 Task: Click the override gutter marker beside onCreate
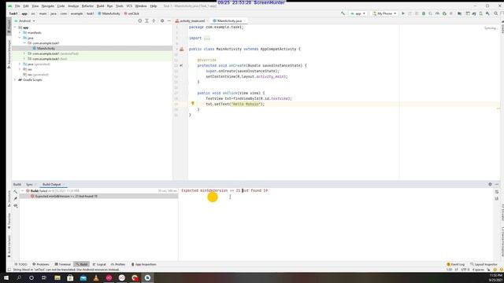tap(181, 65)
